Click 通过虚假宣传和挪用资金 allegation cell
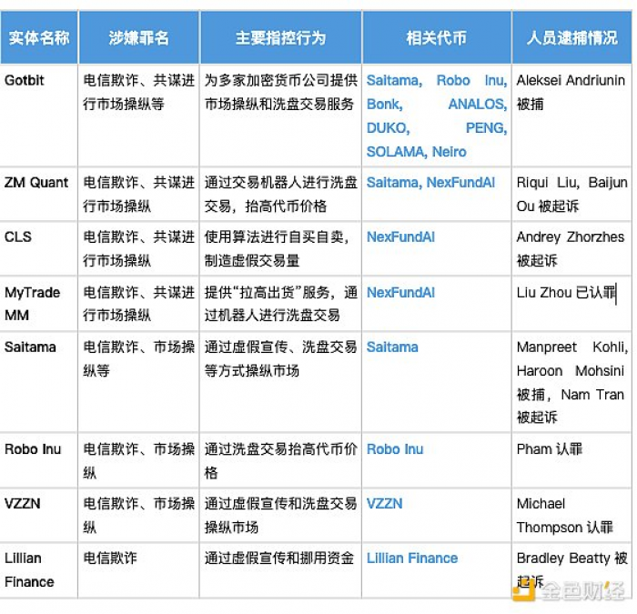Viewport: 637px width, 614px height. [x=280, y=570]
